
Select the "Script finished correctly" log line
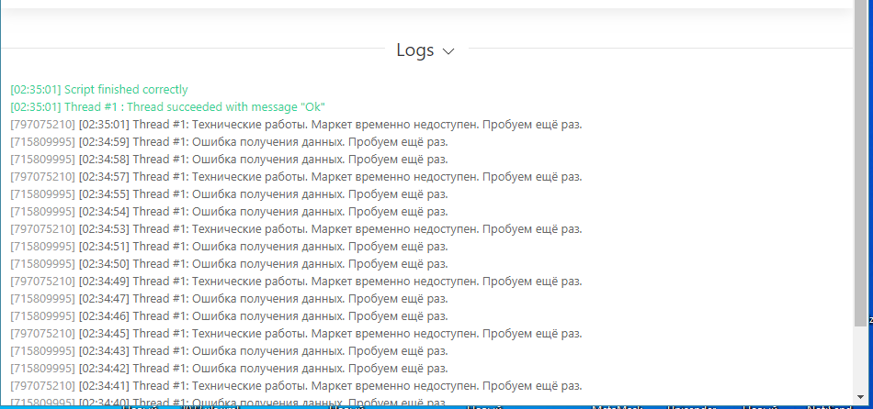point(99,90)
